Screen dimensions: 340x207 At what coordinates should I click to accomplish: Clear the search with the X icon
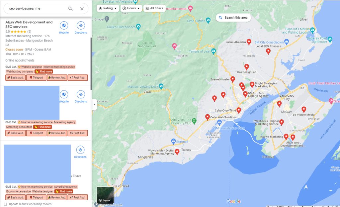(82, 8)
